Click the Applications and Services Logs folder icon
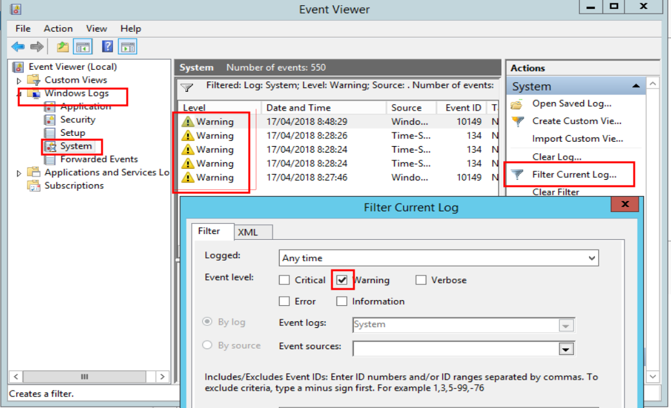Viewport: 671px width, 408px height. pyautogui.click(x=34, y=172)
